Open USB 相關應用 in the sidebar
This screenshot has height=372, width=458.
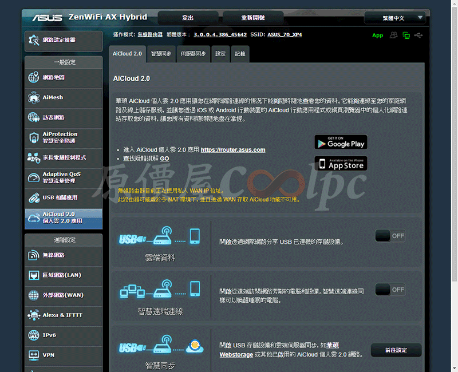(x=64, y=197)
